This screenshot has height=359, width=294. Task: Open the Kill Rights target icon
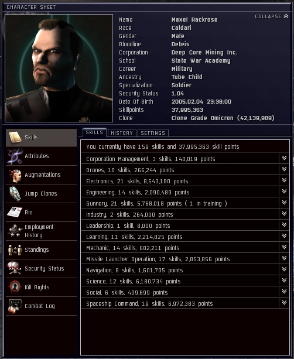(15, 287)
